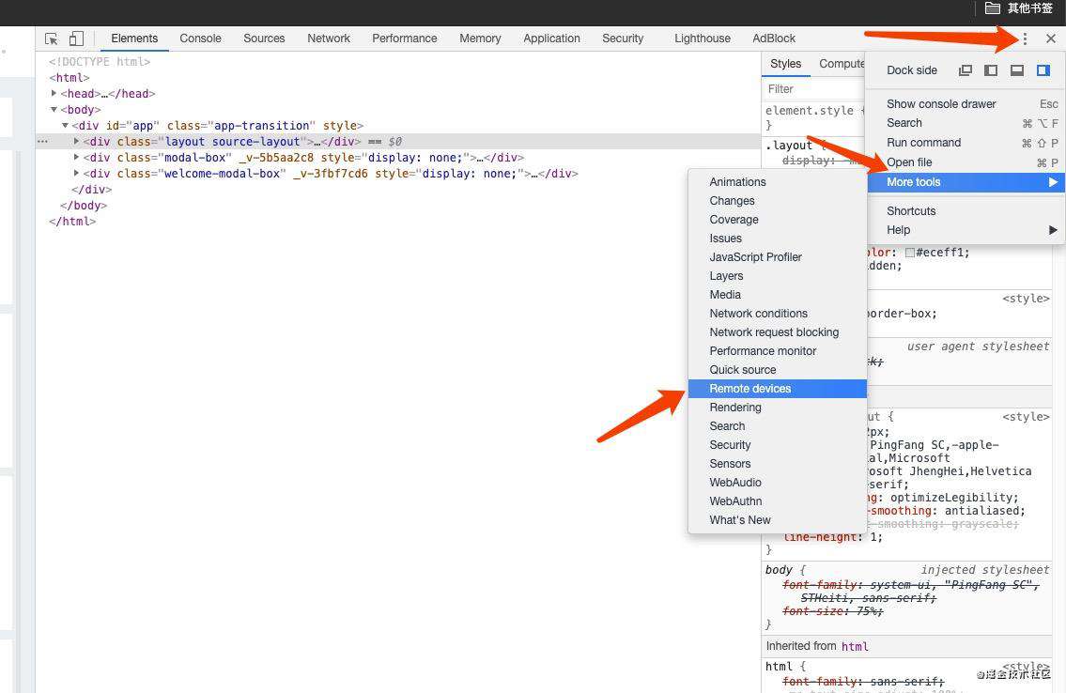
Task: Select Remote devices from More tools
Action: pyautogui.click(x=778, y=389)
